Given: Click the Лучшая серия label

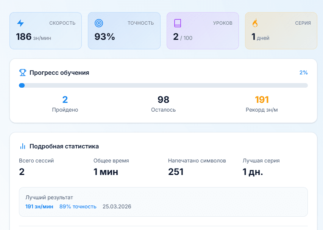Looking at the screenshot, I should 261,161.
